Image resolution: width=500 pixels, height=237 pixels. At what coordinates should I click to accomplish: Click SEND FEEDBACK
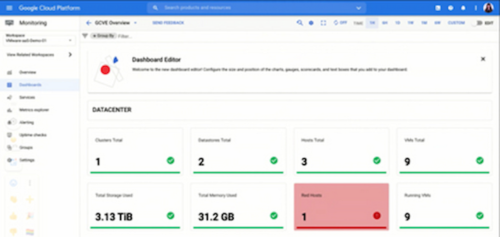click(x=168, y=23)
